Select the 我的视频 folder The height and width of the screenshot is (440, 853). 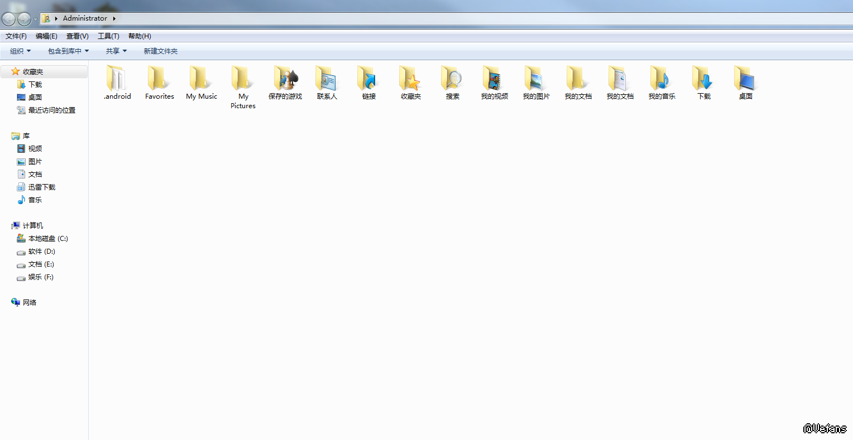tap(495, 78)
